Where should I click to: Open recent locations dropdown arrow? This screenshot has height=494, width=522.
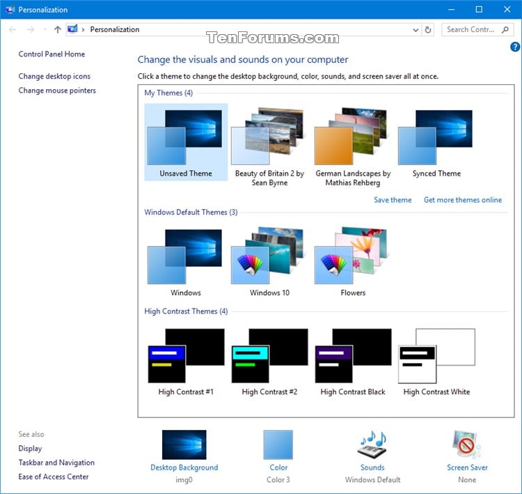tap(45, 30)
